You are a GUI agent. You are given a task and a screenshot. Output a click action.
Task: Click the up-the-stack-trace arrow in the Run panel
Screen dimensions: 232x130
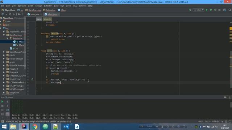click(7, 101)
